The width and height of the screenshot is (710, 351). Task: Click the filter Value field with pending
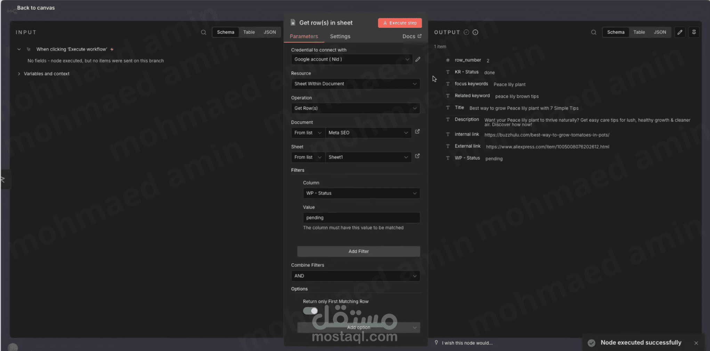(x=361, y=218)
